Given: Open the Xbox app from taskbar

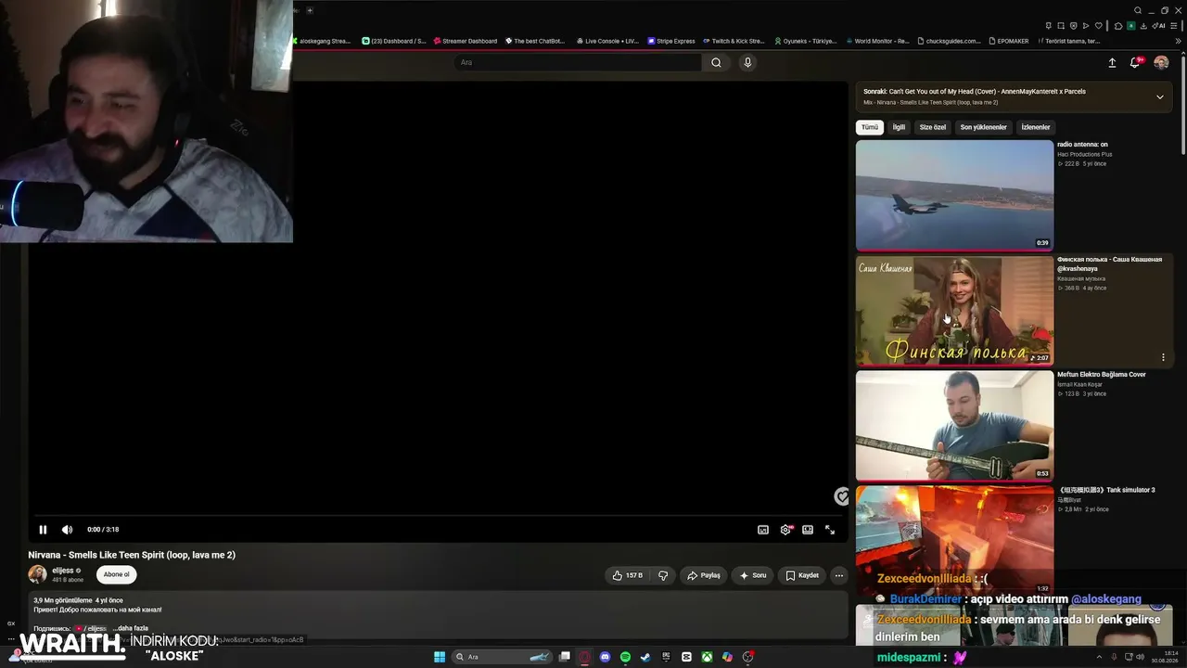Looking at the screenshot, I should coord(707,657).
